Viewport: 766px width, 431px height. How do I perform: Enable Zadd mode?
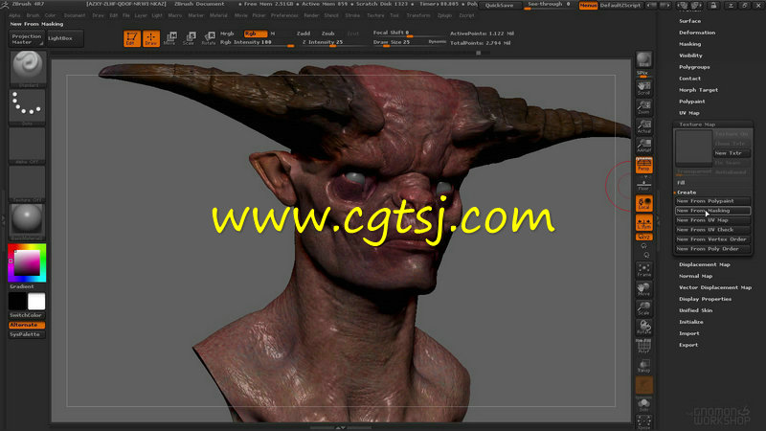point(304,34)
